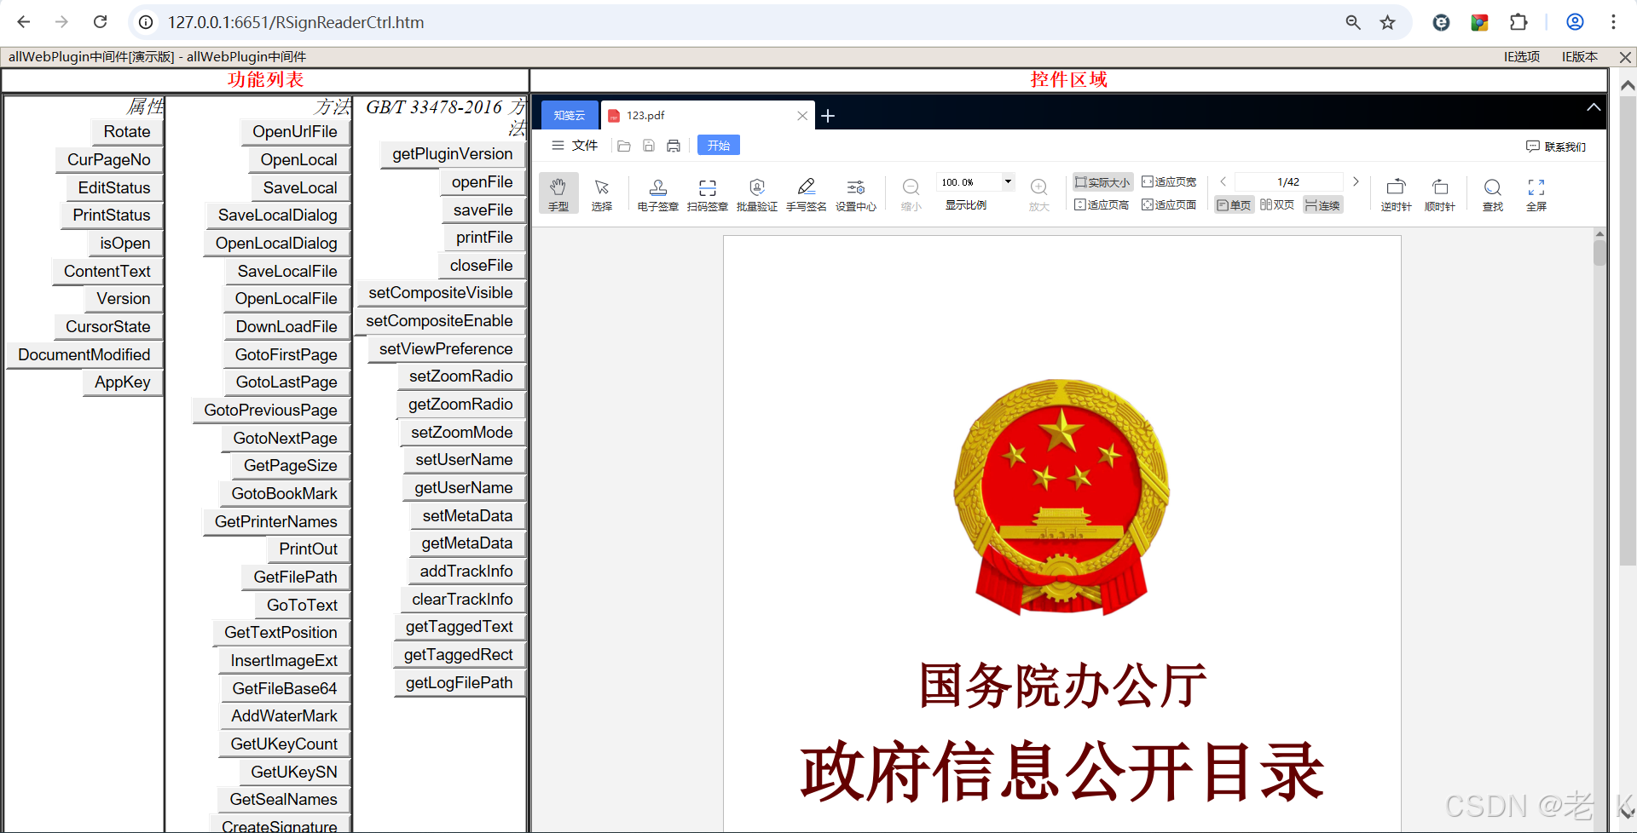Rotate page clockwise (顺时针)
The height and width of the screenshot is (833, 1637).
pyautogui.click(x=1440, y=193)
